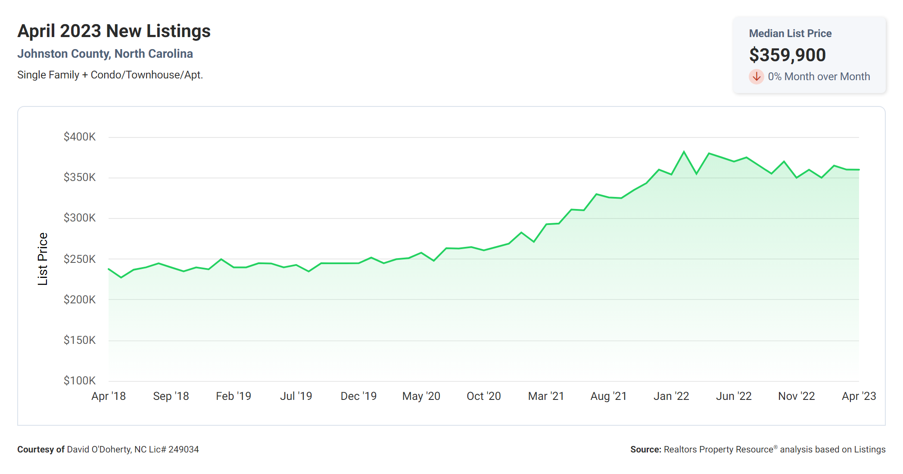Viewport: 903px width, 474px height.
Task: Click the Jan '22 x-axis label
Action: (x=671, y=396)
